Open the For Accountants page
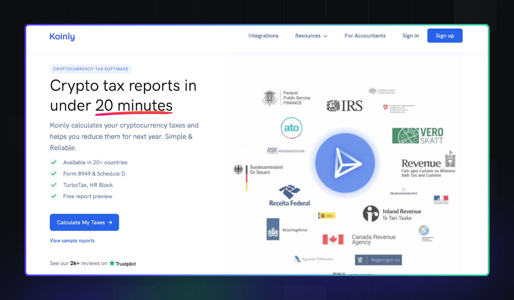 click(365, 36)
